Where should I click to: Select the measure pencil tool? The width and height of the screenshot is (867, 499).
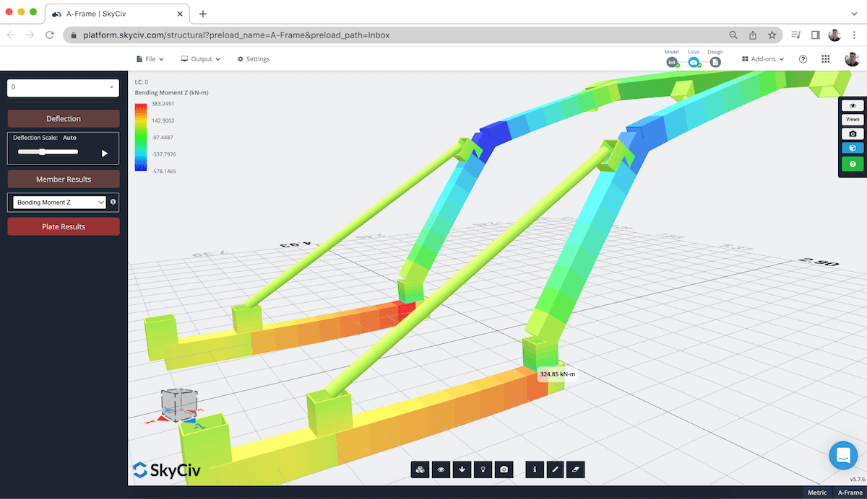555,469
